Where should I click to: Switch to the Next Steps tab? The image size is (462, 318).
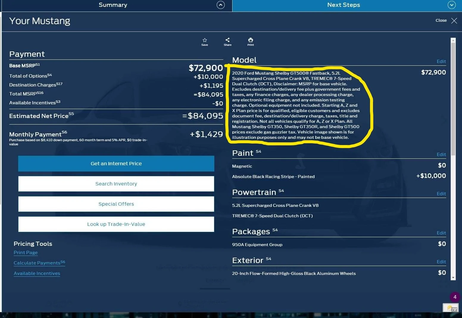tap(344, 5)
